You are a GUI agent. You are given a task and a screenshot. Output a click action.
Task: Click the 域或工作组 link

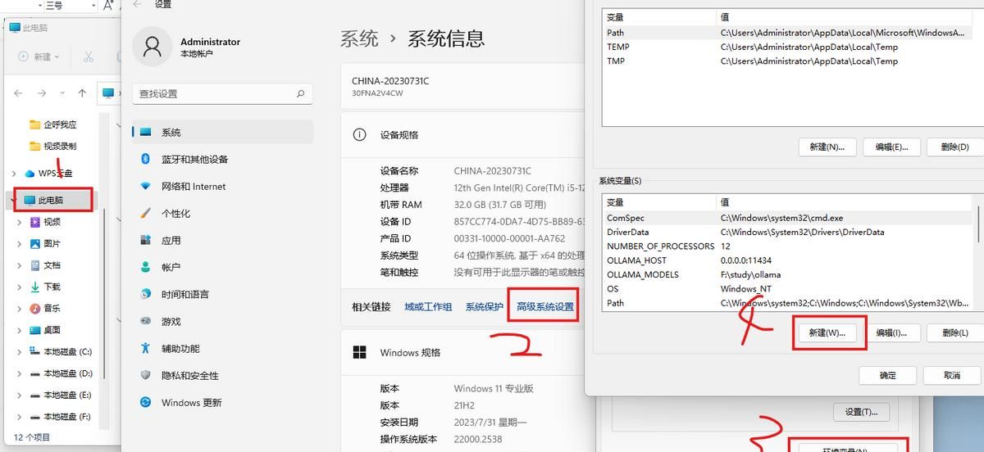[x=428, y=306]
